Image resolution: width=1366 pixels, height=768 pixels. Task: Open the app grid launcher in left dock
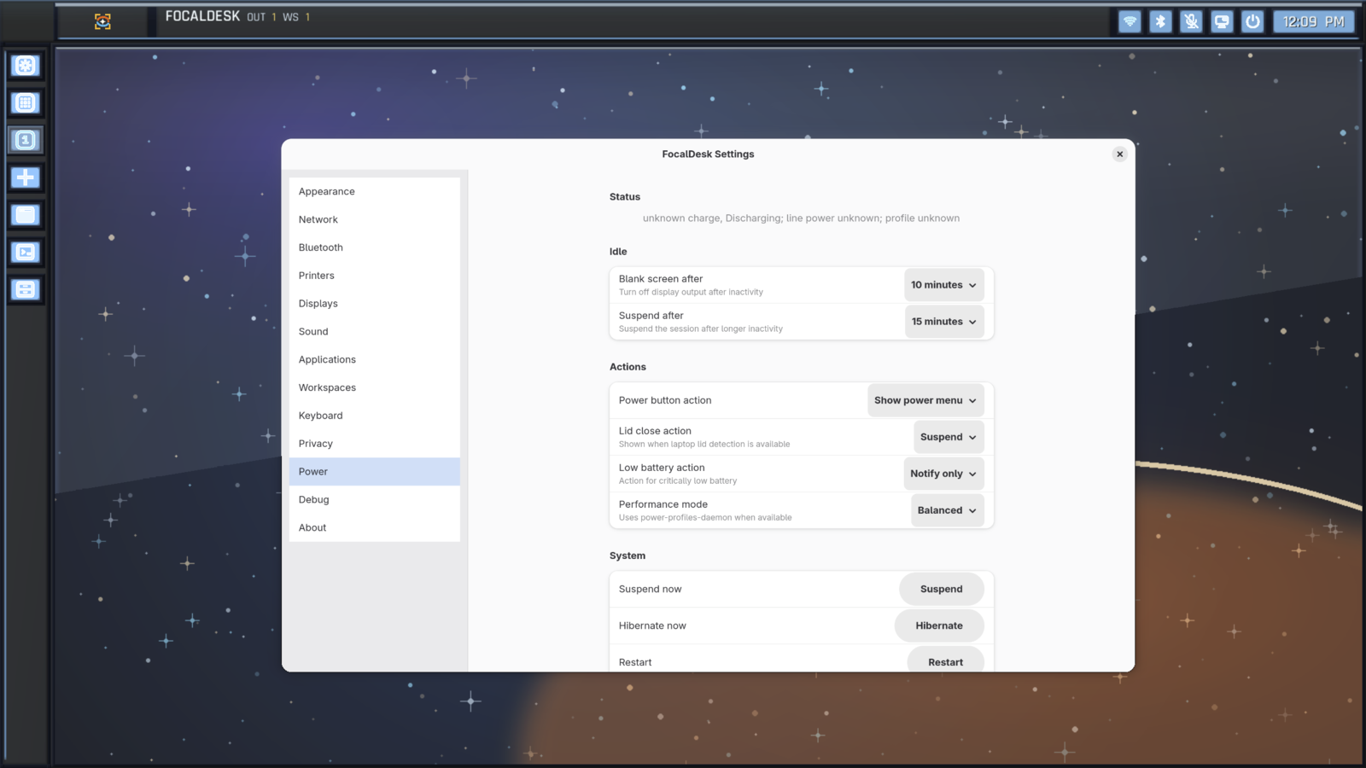point(26,103)
